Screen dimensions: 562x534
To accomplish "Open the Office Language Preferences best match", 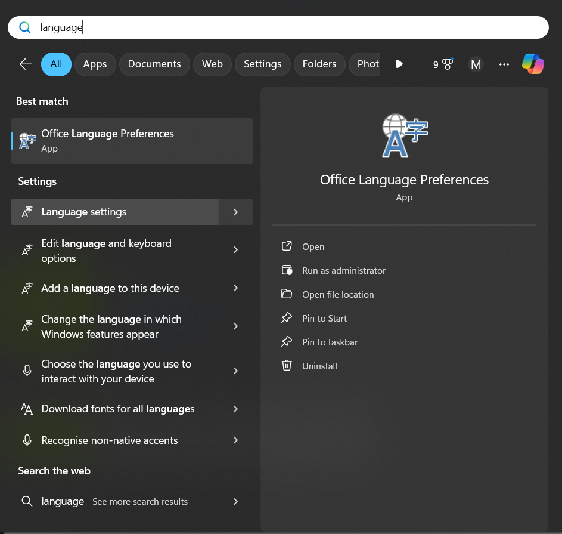I will [131, 141].
